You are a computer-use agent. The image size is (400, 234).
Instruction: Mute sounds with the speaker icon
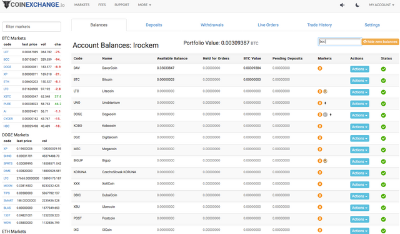coord(342,5)
